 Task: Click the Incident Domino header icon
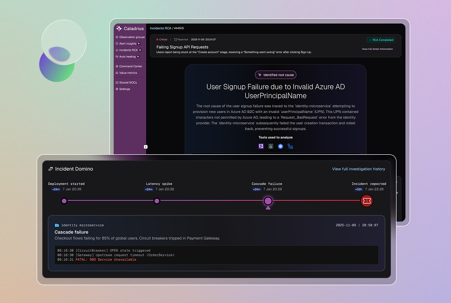point(51,169)
